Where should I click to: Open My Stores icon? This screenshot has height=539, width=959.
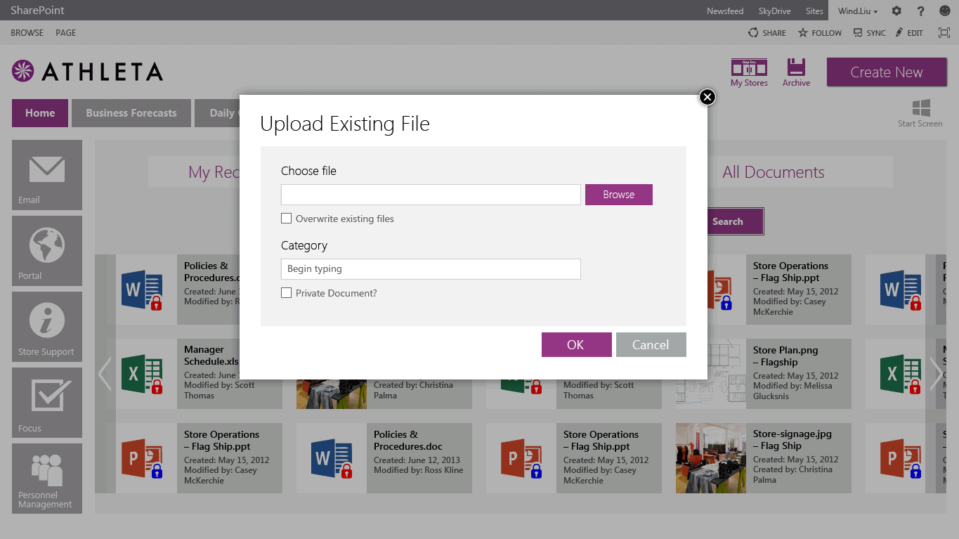pyautogui.click(x=749, y=73)
